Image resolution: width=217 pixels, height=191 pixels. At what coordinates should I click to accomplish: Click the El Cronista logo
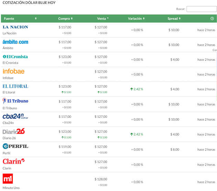[15, 57]
